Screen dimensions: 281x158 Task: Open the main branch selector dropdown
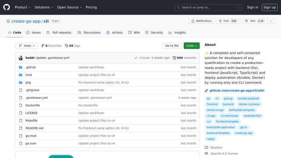[27, 46]
